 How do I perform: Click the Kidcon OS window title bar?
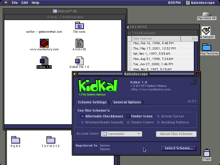(65, 11)
